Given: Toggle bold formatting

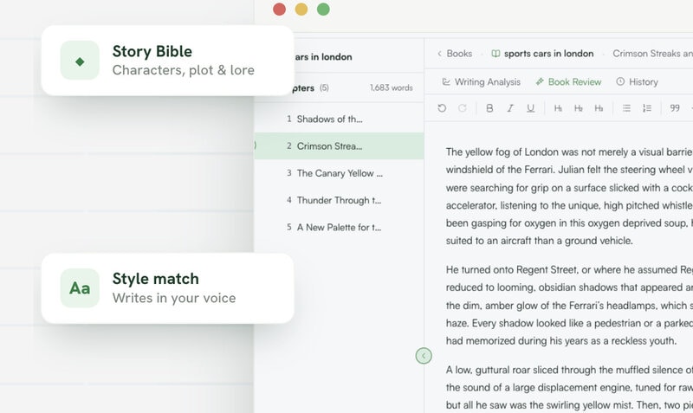Looking at the screenshot, I should (489, 108).
